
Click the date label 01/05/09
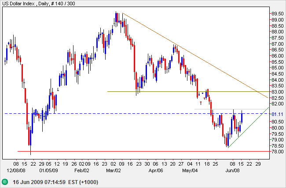coord(48,171)
